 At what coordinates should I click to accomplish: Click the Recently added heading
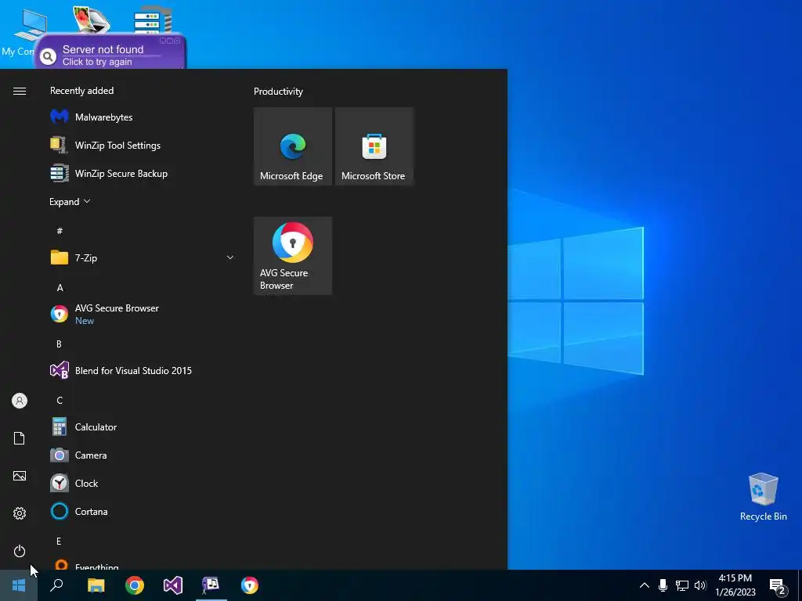pos(81,91)
